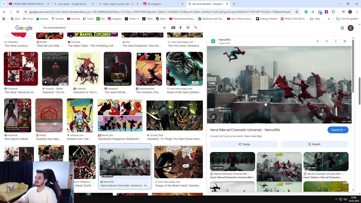Bookmark this page with the star icon
The width and height of the screenshot is (361, 203).
[296, 12]
